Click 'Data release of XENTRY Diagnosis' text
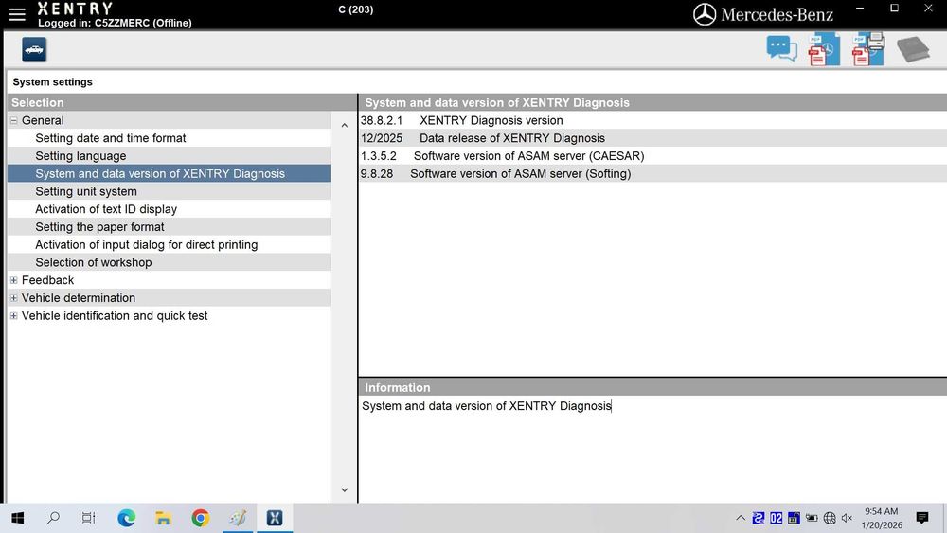Viewport: 947px width, 533px height. coord(512,138)
